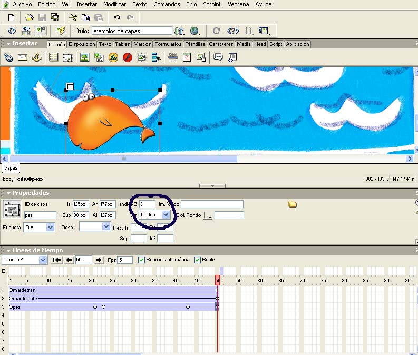Switch to the Formularios tab
This screenshot has height=355, width=418.
pos(168,44)
